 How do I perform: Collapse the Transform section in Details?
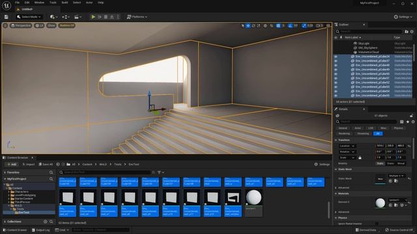336,140
